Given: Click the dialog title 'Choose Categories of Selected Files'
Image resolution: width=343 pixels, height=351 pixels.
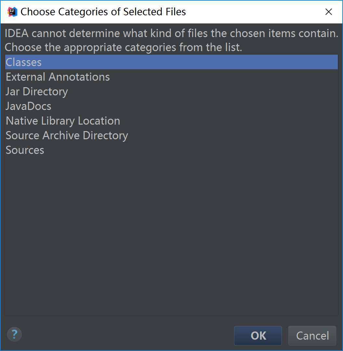Looking at the screenshot, I should pos(103,12).
